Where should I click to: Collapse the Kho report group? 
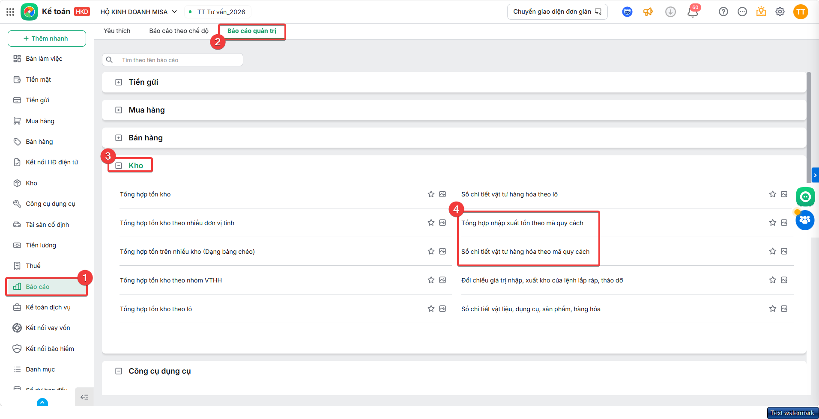pos(119,166)
